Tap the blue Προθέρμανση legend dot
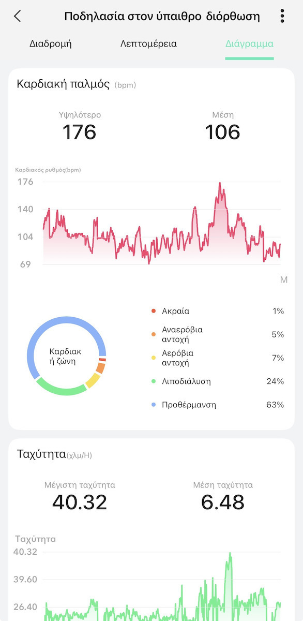The image size is (303, 621). pos(153,405)
